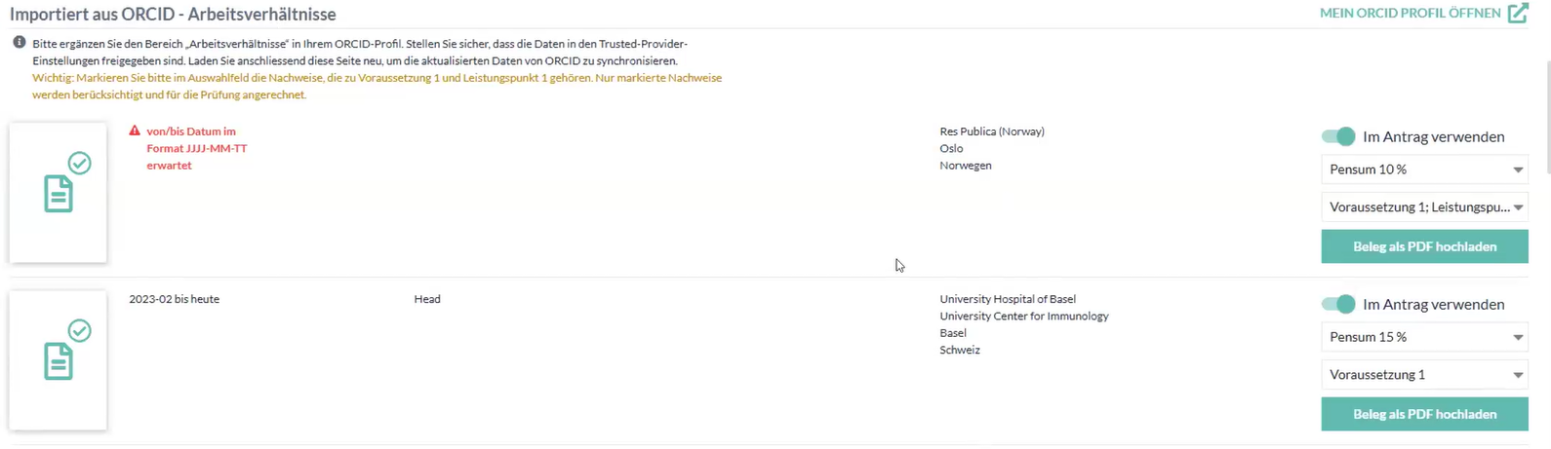Click the Basel employment document thumbnail card
The height and width of the screenshot is (449, 1551).
click(x=58, y=399)
